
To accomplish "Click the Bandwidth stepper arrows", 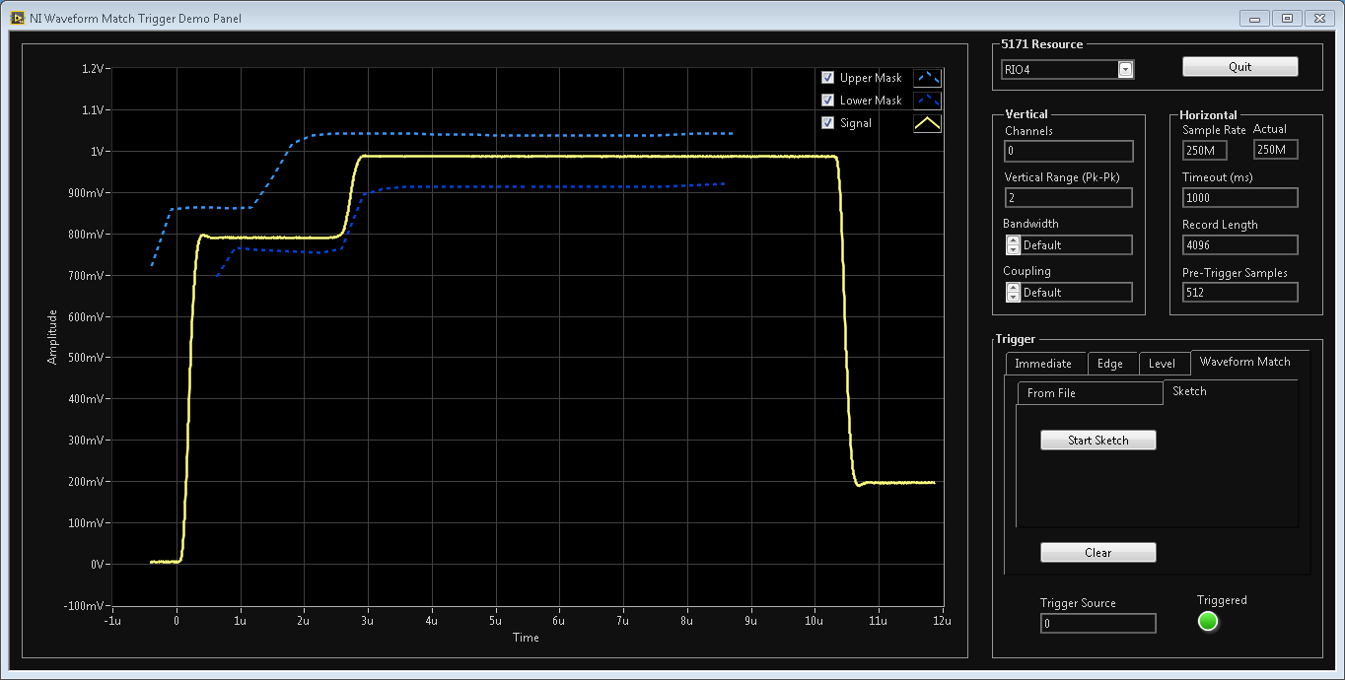I will 1012,244.
